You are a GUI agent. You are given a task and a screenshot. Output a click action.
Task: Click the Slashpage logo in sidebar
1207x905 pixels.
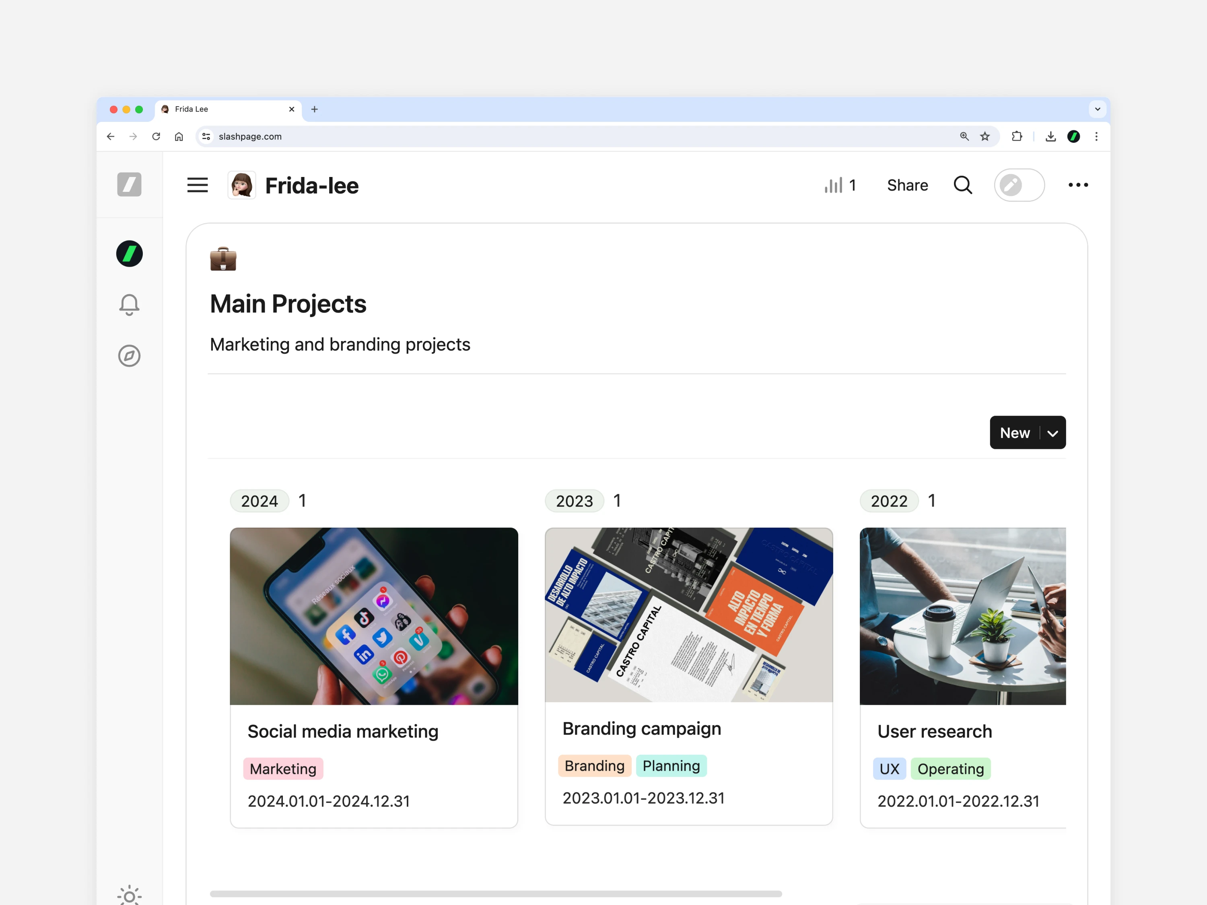tap(129, 184)
